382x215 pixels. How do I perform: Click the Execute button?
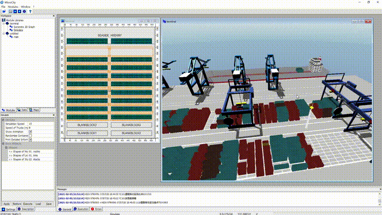(x=27, y=204)
